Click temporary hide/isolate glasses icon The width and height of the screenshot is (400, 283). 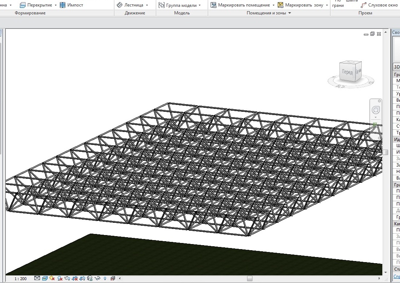click(97, 278)
